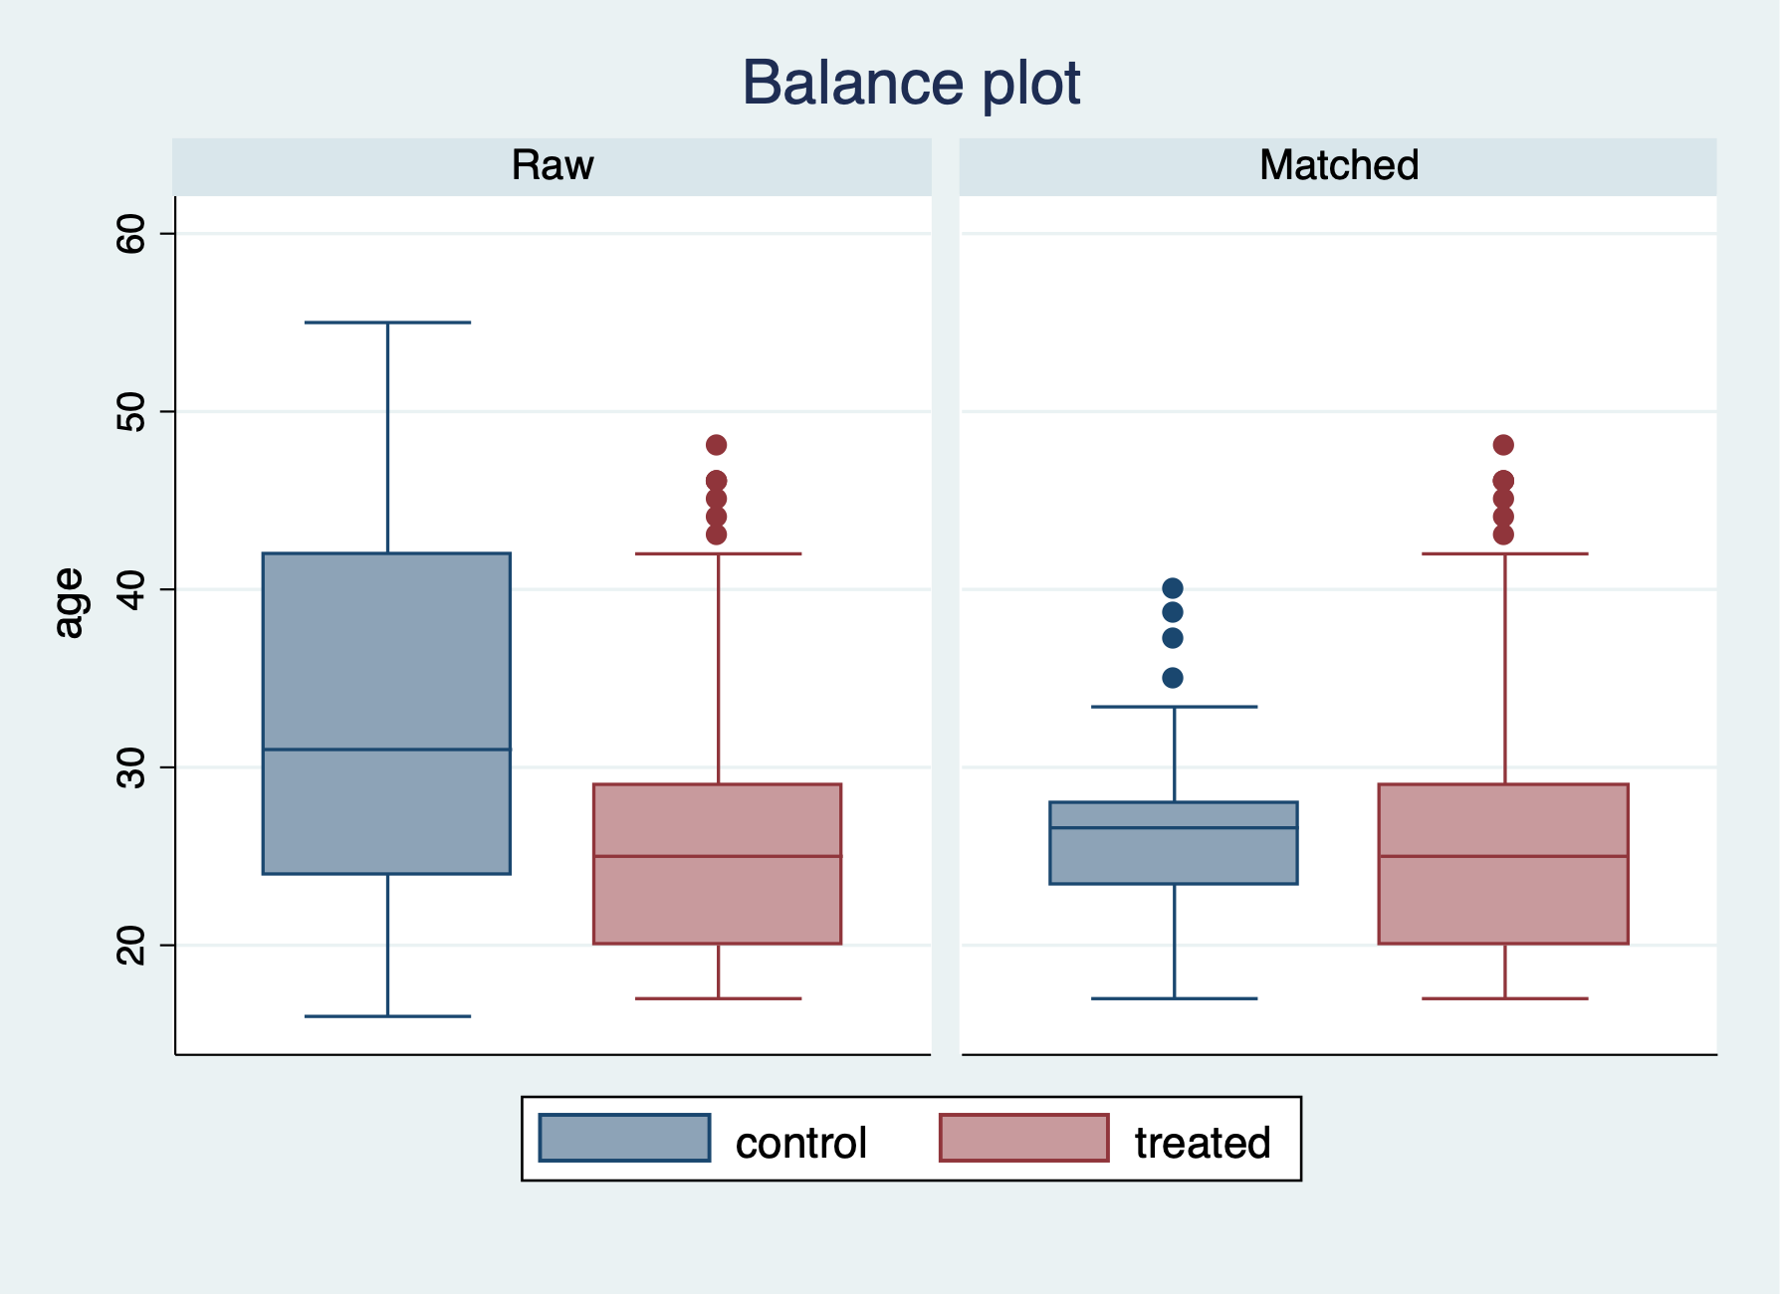
Task: Click the upper whisker cap of Raw control box
Action: click(x=387, y=323)
